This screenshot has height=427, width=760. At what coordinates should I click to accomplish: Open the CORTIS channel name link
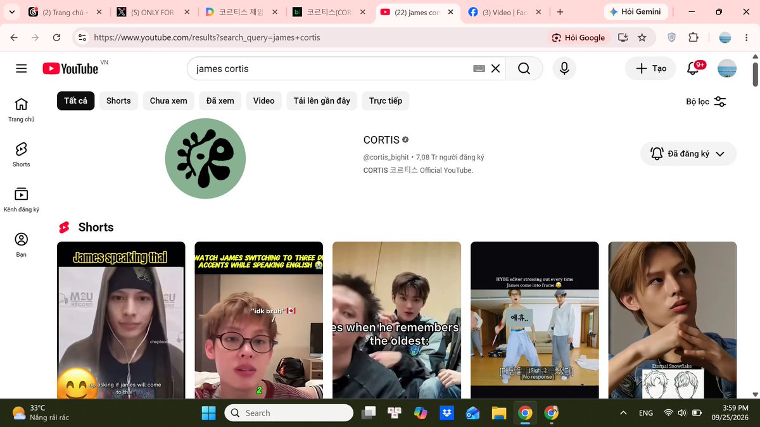pos(381,140)
